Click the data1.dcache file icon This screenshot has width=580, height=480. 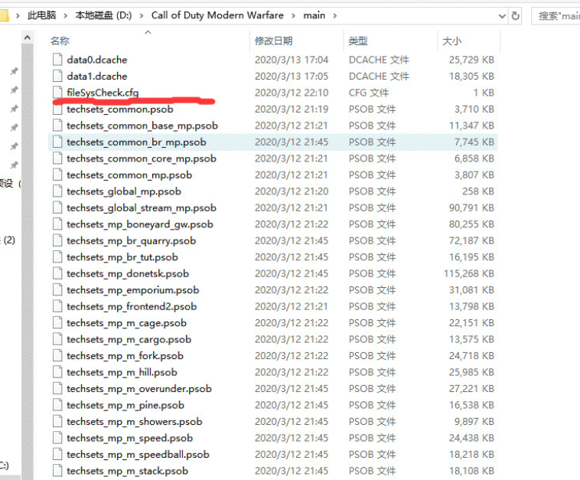57,76
